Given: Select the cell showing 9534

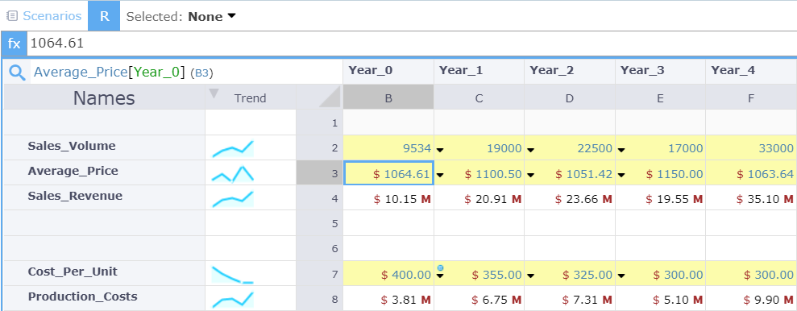Looking at the screenshot, I should click(388, 148).
